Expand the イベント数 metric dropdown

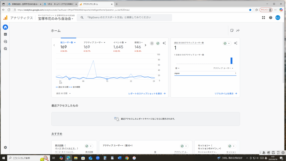(x=120, y=42)
